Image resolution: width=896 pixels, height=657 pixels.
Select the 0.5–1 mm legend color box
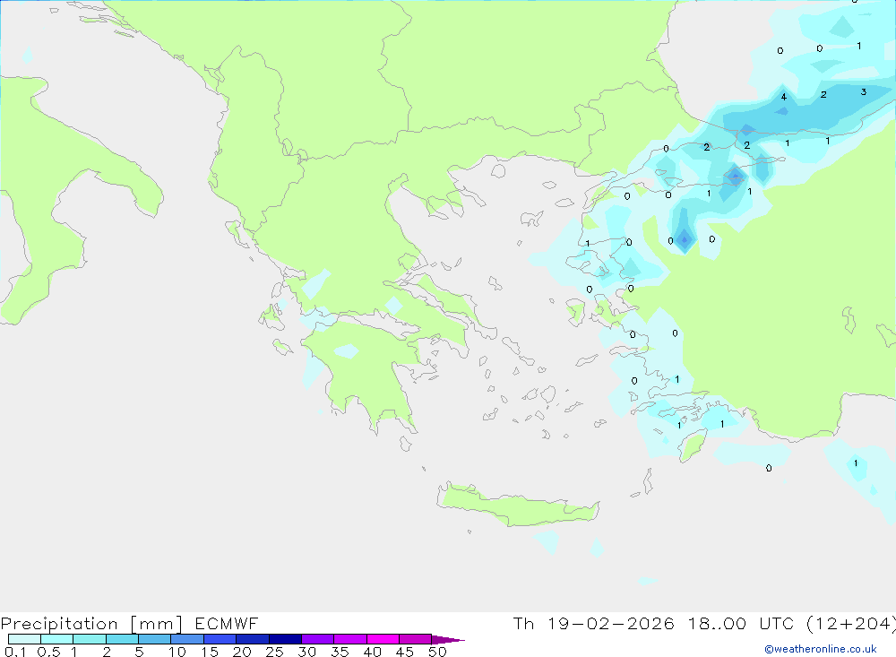click(57, 639)
